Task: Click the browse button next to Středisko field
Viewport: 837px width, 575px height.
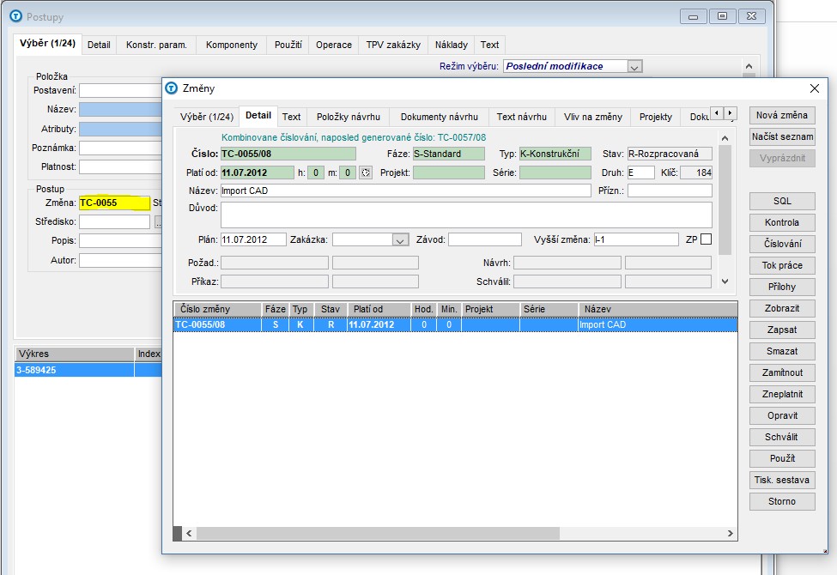Action: tap(158, 221)
